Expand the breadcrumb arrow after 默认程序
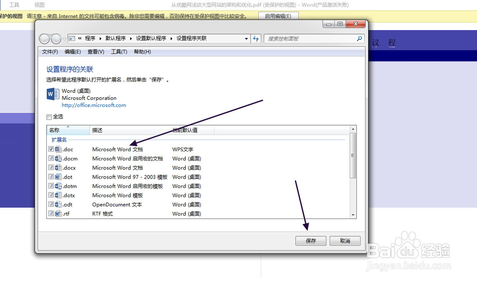The width and height of the screenshot is (477, 282). pos(131,39)
